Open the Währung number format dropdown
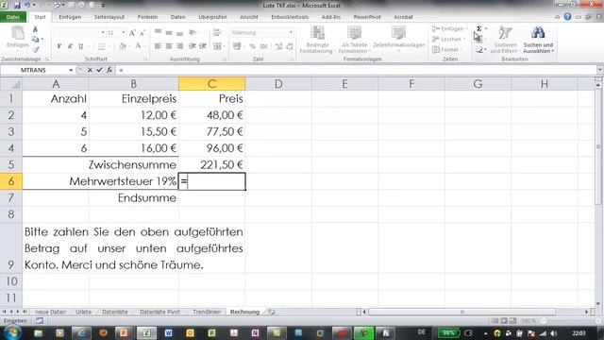Image resolution: width=604 pixels, height=340 pixels. (291, 33)
